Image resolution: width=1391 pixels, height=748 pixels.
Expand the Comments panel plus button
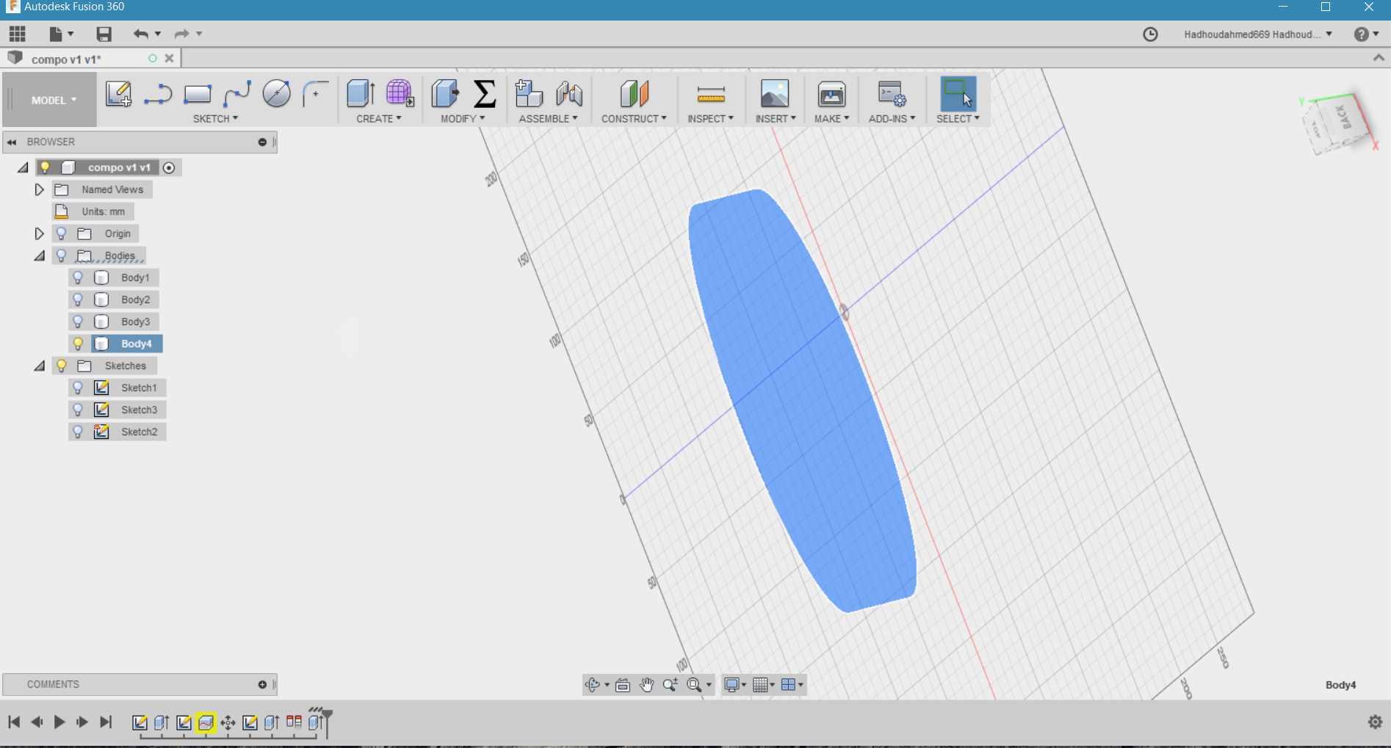(262, 685)
